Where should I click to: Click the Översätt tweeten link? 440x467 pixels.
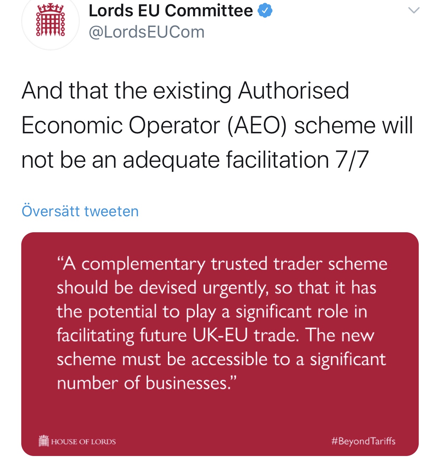[x=80, y=211]
